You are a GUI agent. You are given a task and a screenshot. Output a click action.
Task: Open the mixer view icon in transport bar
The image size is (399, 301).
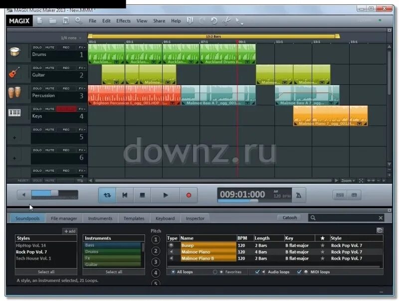point(340,195)
